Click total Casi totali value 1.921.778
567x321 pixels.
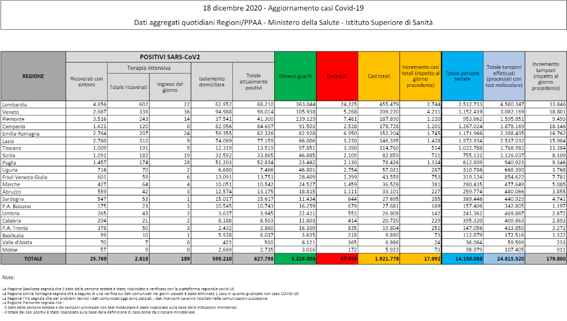click(387, 259)
